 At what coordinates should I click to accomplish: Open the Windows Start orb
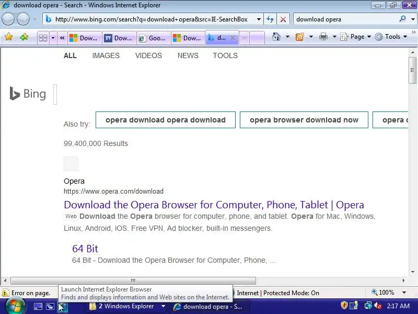pos(15,306)
